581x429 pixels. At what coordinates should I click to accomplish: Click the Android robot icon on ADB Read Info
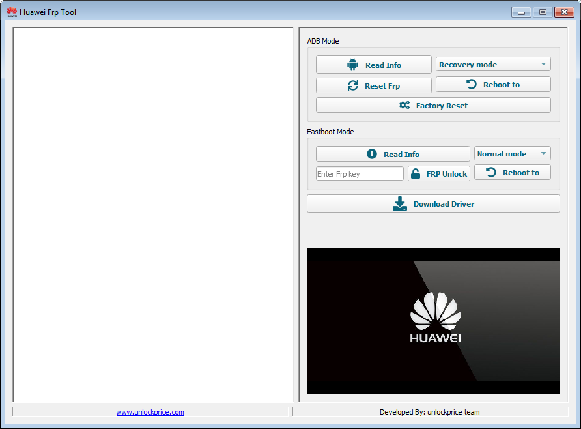pyautogui.click(x=352, y=65)
